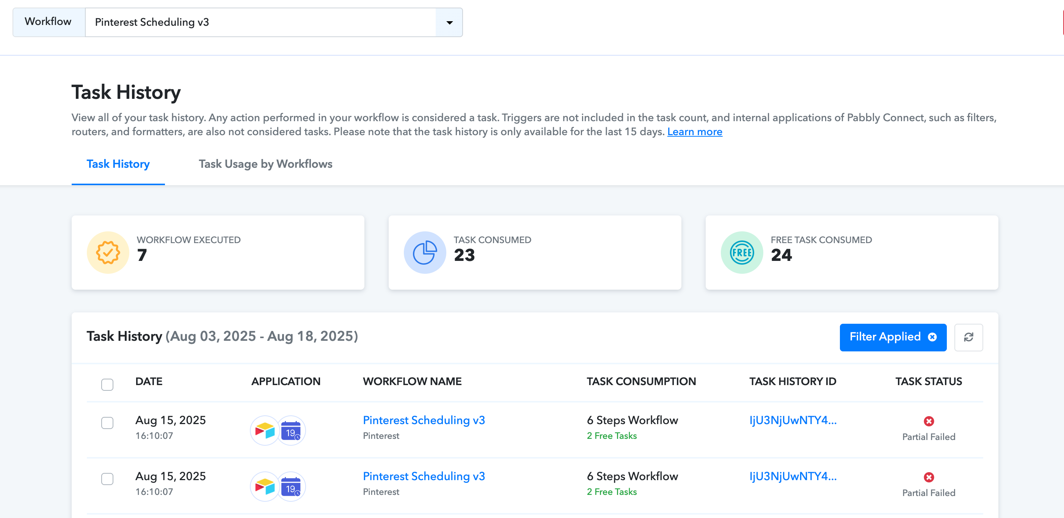Viewport: 1064px width, 518px height.
Task: Click the Partial Failed status text, first row
Action: [x=929, y=437]
